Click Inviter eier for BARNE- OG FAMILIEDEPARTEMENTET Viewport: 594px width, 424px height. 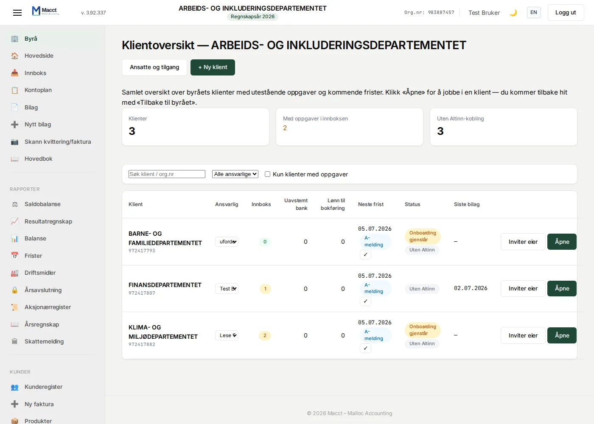click(x=523, y=242)
